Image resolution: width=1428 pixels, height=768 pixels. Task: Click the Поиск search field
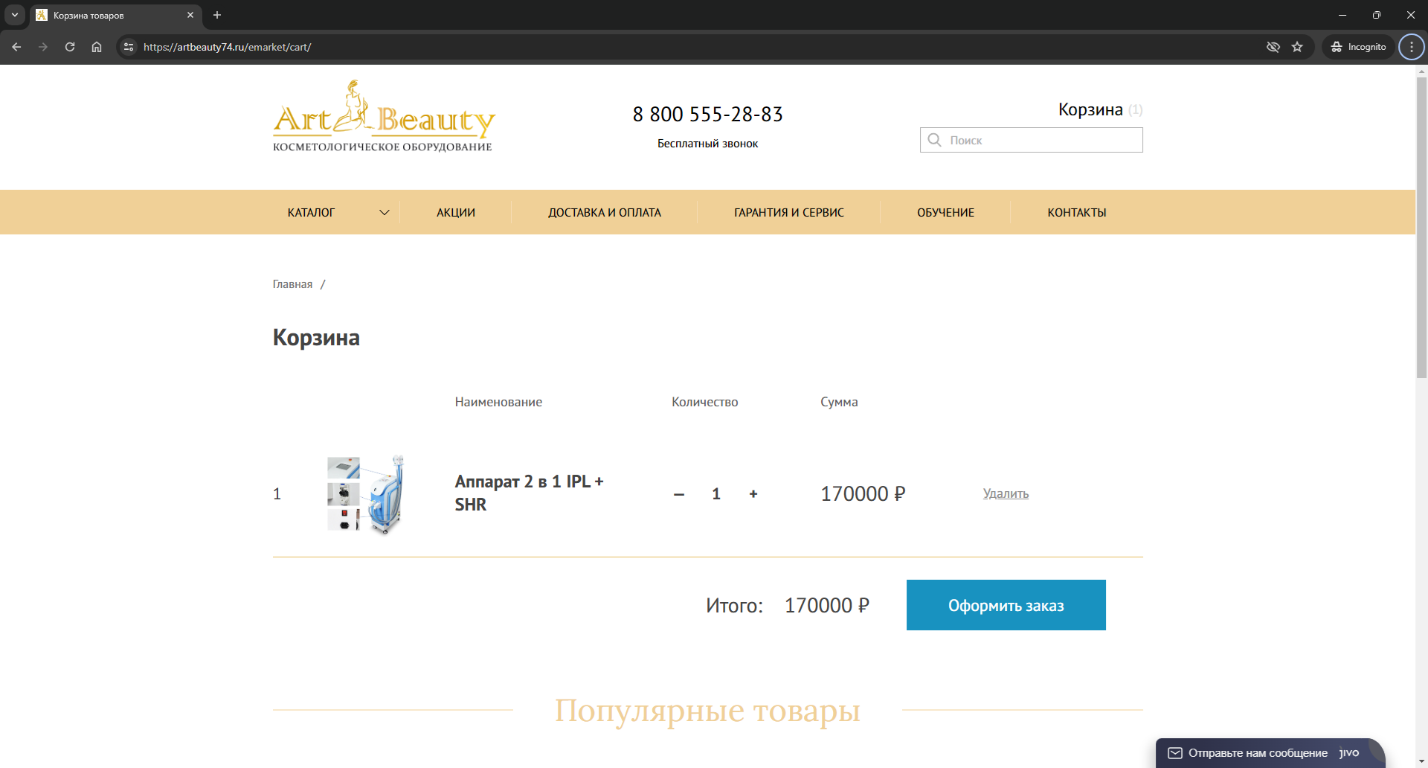(1041, 140)
